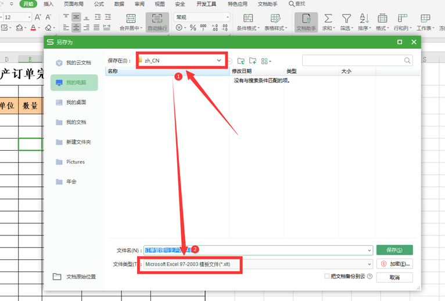Decrease the cell indent
445x301 pixels.
(98, 17)
